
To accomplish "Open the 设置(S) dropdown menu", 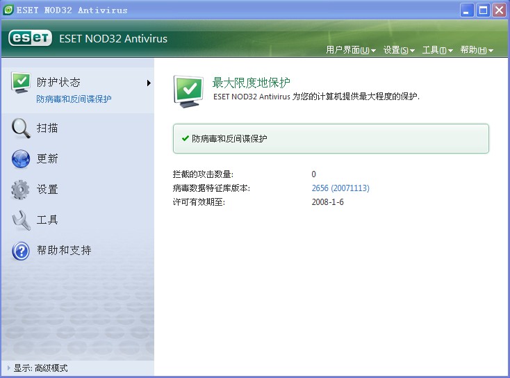I will 399,50.
